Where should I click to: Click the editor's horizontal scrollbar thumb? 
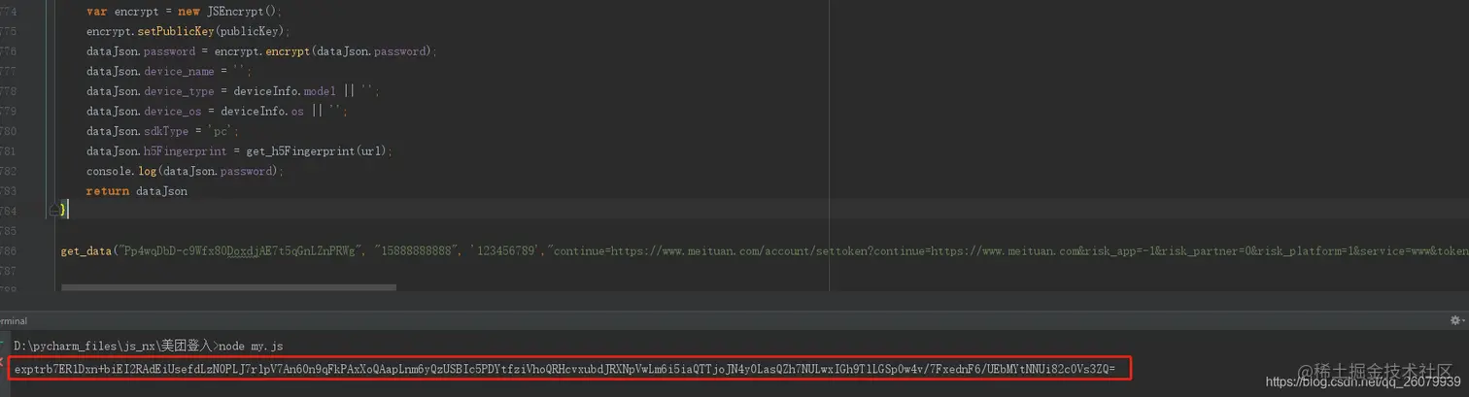coord(228,287)
